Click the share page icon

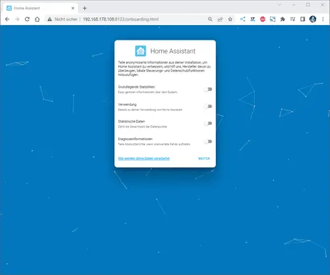click(220, 19)
